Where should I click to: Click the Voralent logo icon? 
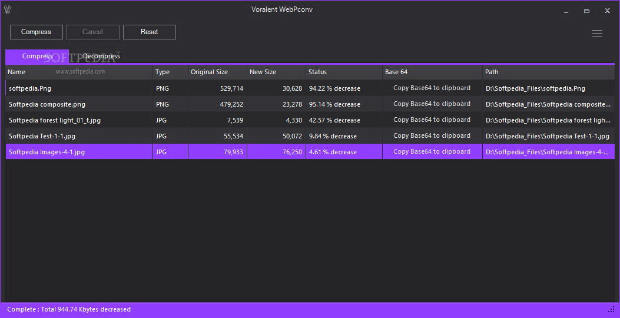(x=8, y=9)
